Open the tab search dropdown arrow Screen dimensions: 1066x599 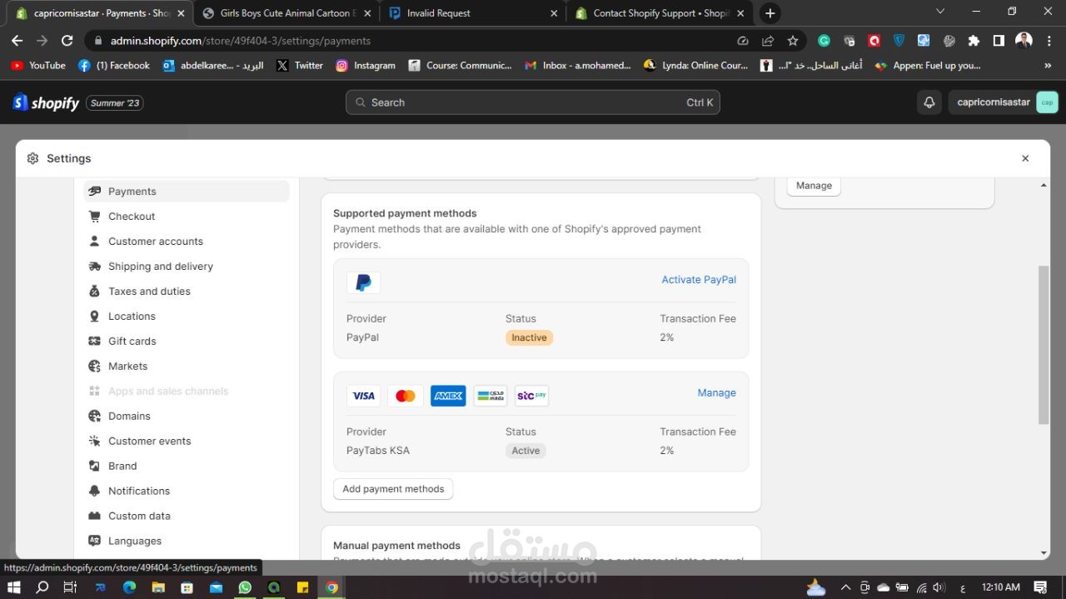coord(940,12)
